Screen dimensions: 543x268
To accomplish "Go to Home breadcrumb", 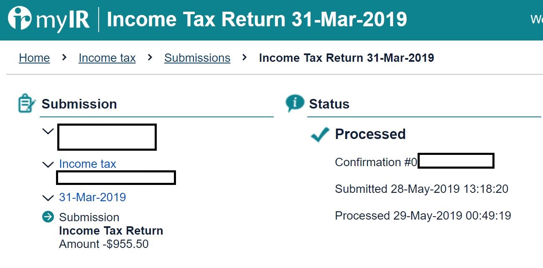I will (x=34, y=58).
